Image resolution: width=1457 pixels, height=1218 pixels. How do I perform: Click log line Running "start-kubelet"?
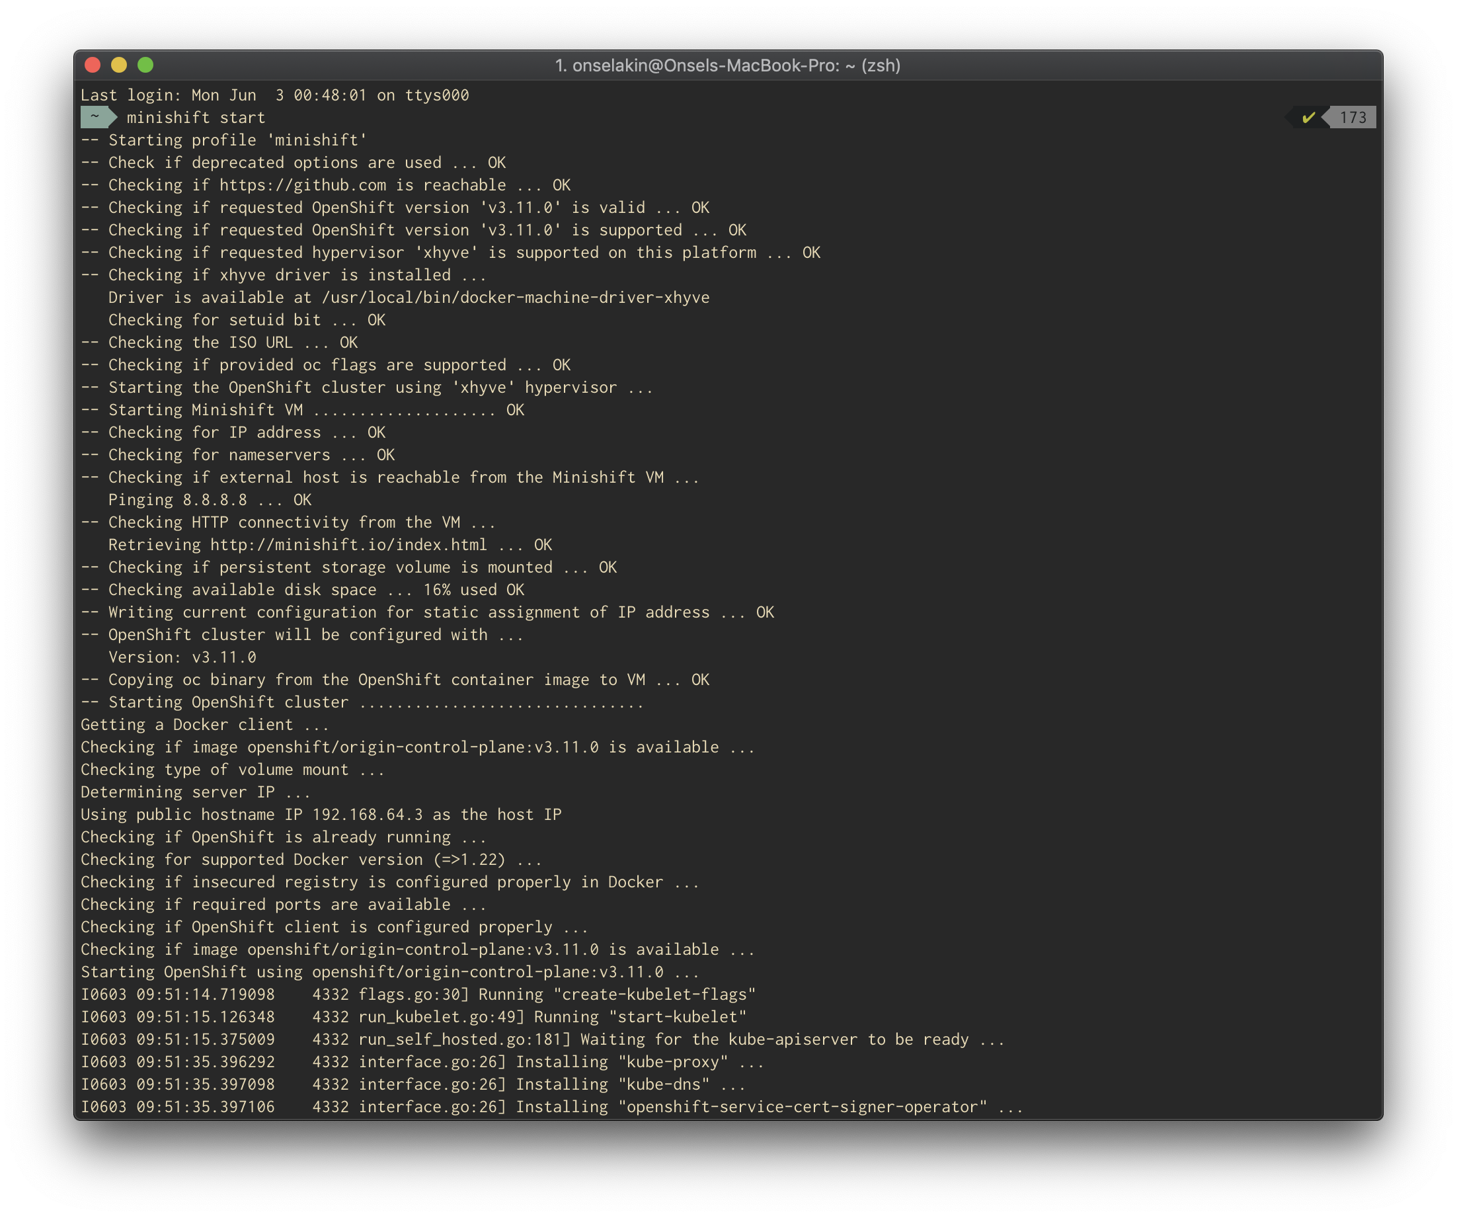414,1017
